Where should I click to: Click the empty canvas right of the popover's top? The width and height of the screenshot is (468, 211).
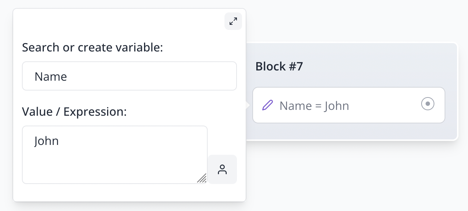(x=347, y=22)
